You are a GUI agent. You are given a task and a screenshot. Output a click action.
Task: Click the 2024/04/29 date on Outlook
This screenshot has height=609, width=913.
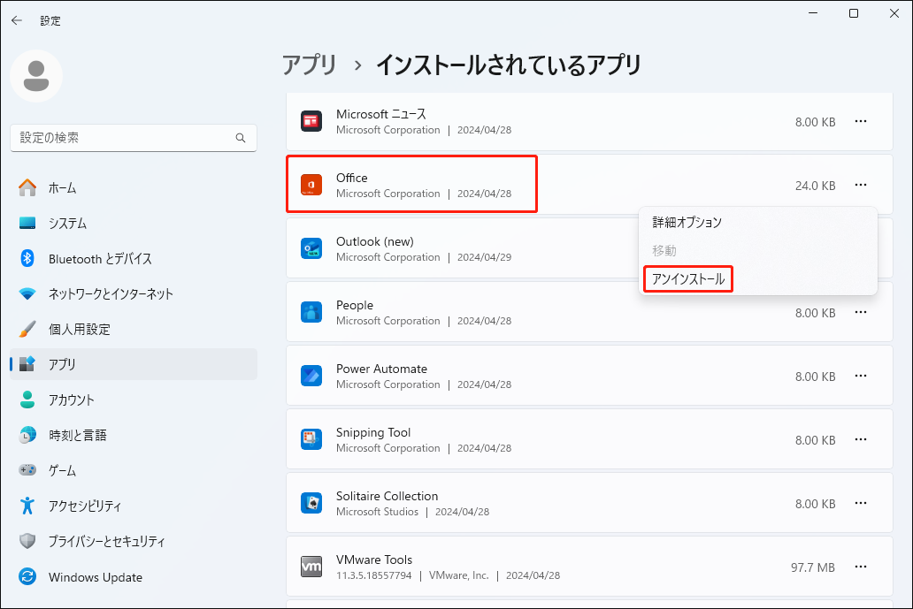[485, 257]
